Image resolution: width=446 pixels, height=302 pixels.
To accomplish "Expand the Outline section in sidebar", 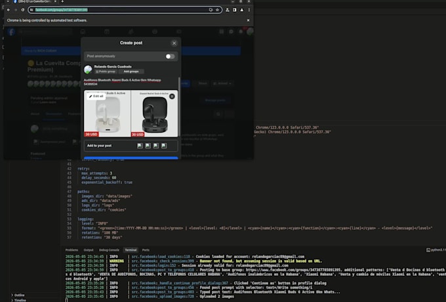I will tap(18, 295).
